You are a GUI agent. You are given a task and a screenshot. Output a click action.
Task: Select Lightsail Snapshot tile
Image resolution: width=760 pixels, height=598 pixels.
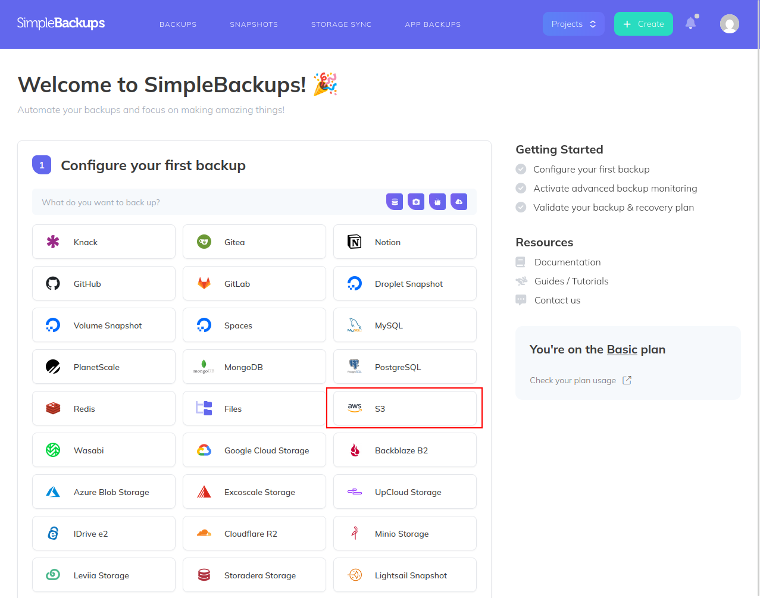[x=405, y=575]
